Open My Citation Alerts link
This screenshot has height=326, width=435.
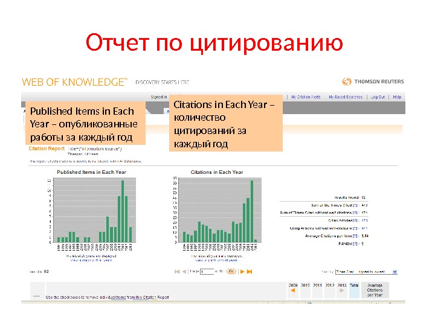(306, 97)
